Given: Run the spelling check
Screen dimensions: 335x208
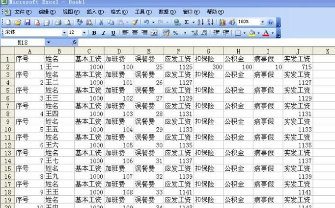Looking at the screenshot, I should [x=80, y=22].
